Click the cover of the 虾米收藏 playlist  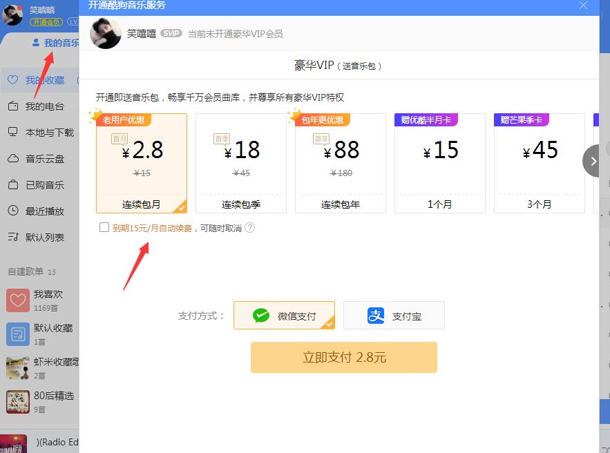17,368
